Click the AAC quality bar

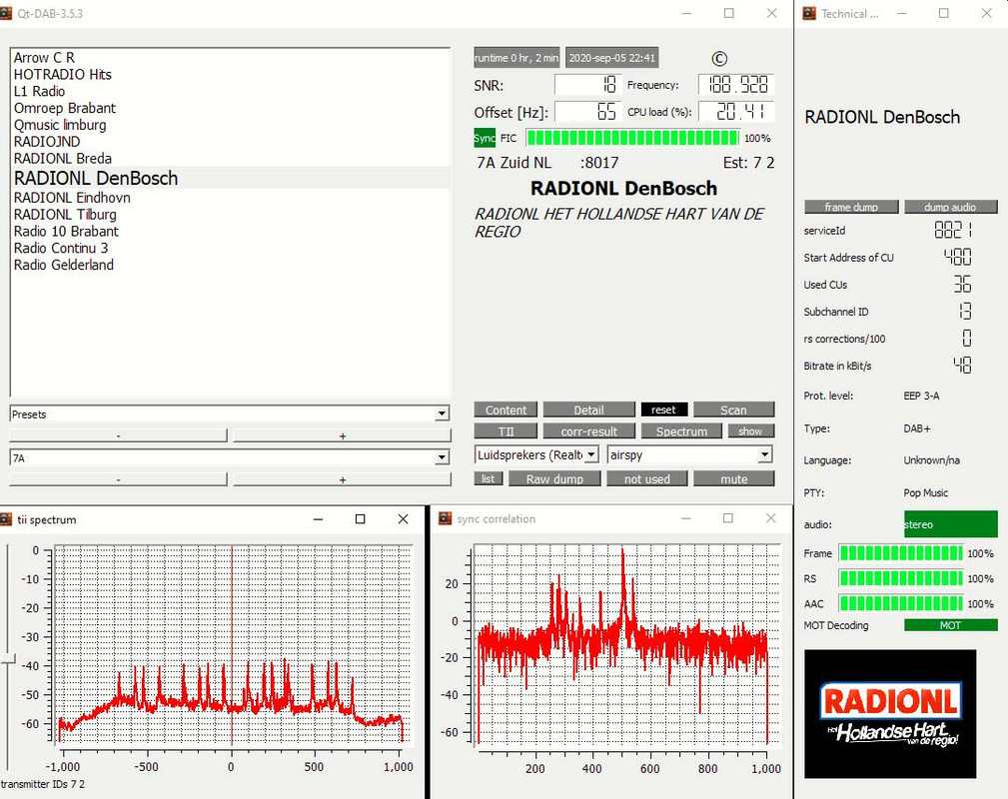(901, 603)
